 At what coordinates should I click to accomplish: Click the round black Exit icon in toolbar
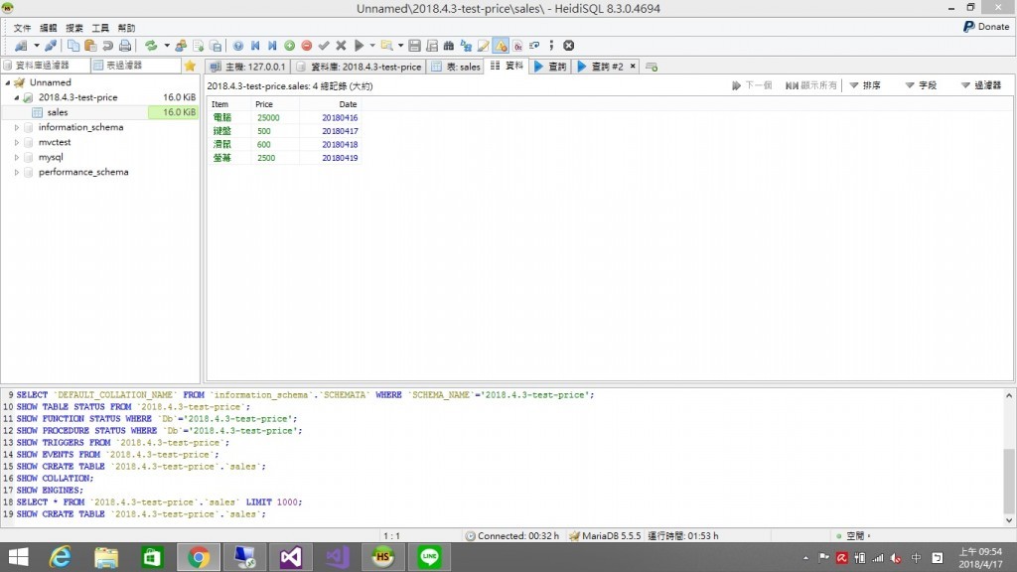[569, 46]
